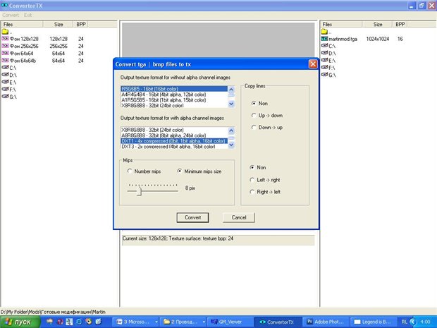Screen dimensions: 437x328
Task: Select martinmod.tga file icon in right panel
Action: coord(324,39)
